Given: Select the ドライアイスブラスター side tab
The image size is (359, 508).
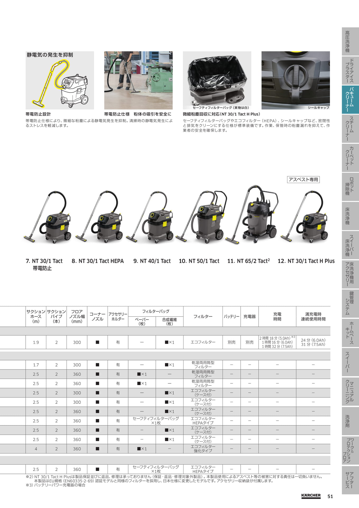Looking at the screenshot, I should pyautogui.click(x=350, y=70).
